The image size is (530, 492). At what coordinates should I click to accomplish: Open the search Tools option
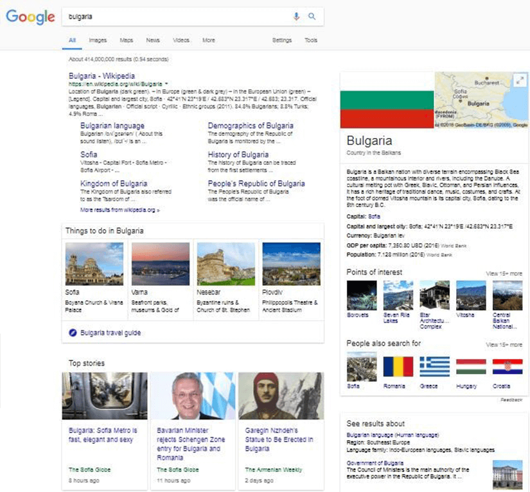tap(311, 40)
